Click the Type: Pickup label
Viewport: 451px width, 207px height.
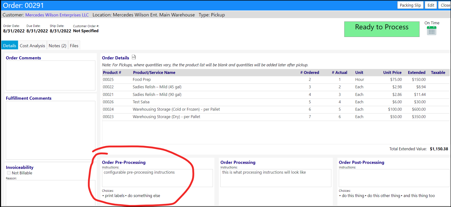click(x=212, y=15)
